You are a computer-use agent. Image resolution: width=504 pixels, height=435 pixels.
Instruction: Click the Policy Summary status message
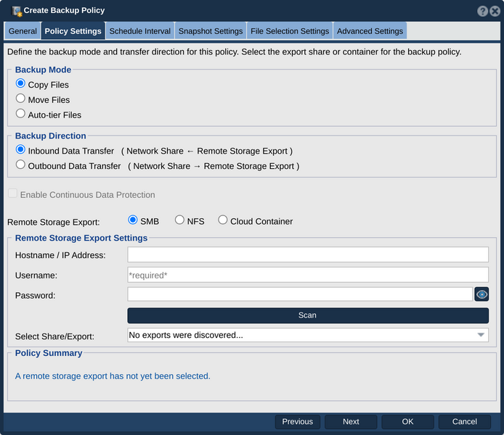(113, 376)
